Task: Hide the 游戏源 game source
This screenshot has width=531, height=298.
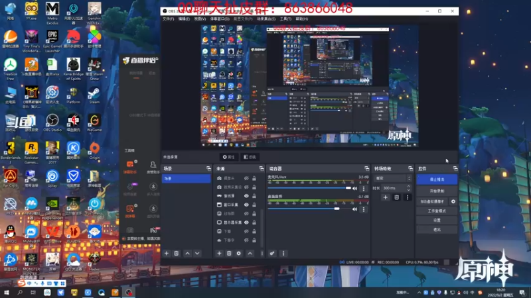Action: coord(246,196)
